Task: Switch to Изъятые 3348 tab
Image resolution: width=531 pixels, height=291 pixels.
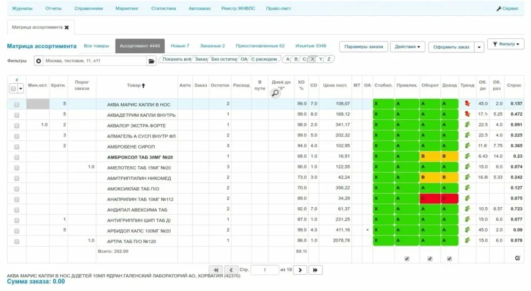Action: point(311,46)
